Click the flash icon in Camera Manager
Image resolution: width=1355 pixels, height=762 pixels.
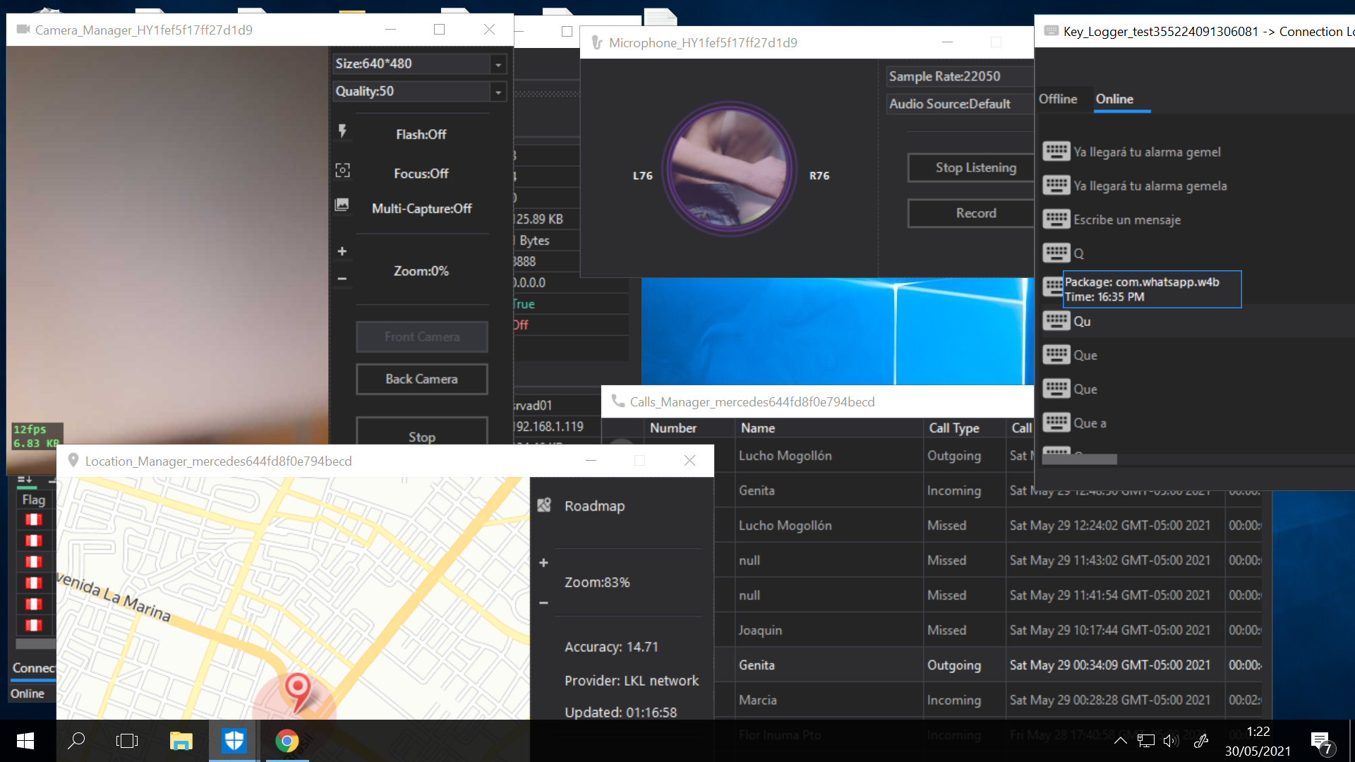pyautogui.click(x=342, y=131)
